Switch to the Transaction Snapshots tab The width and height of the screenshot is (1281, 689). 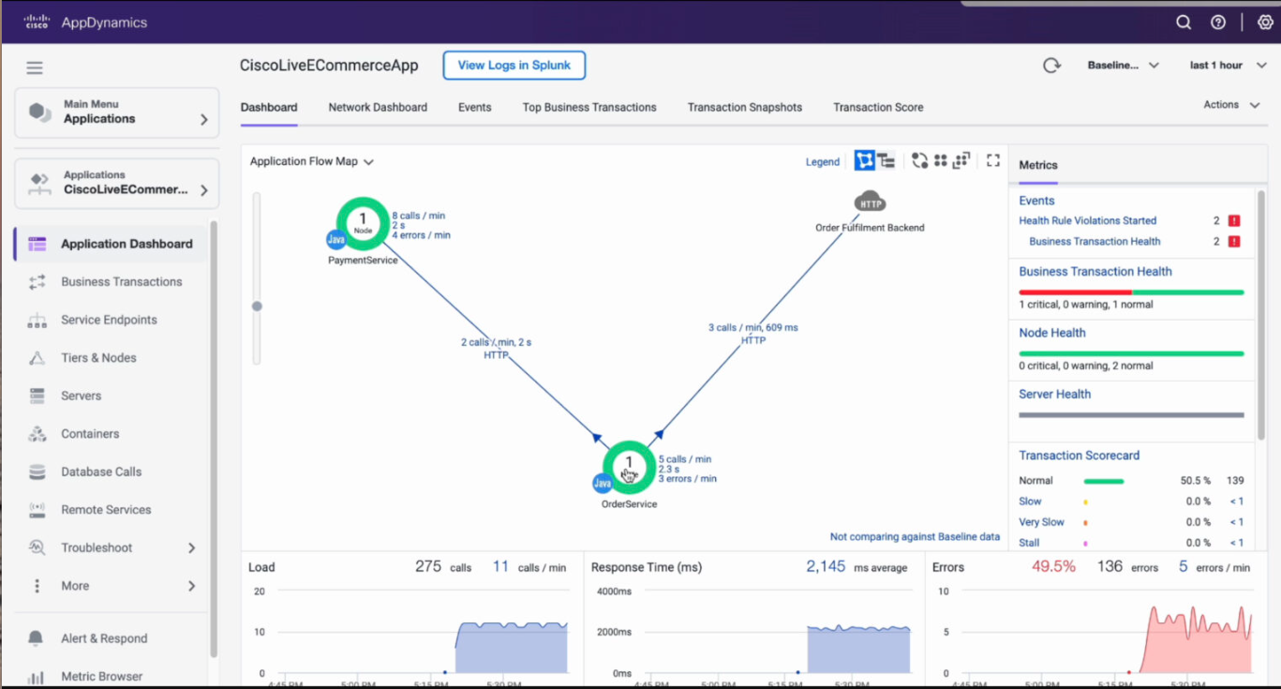tap(744, 107)
